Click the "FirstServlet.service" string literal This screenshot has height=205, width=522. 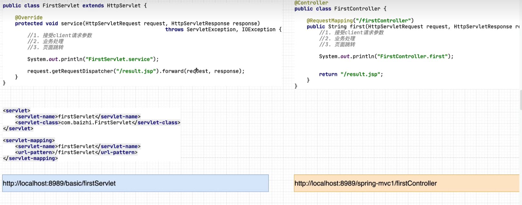(119, 59)
